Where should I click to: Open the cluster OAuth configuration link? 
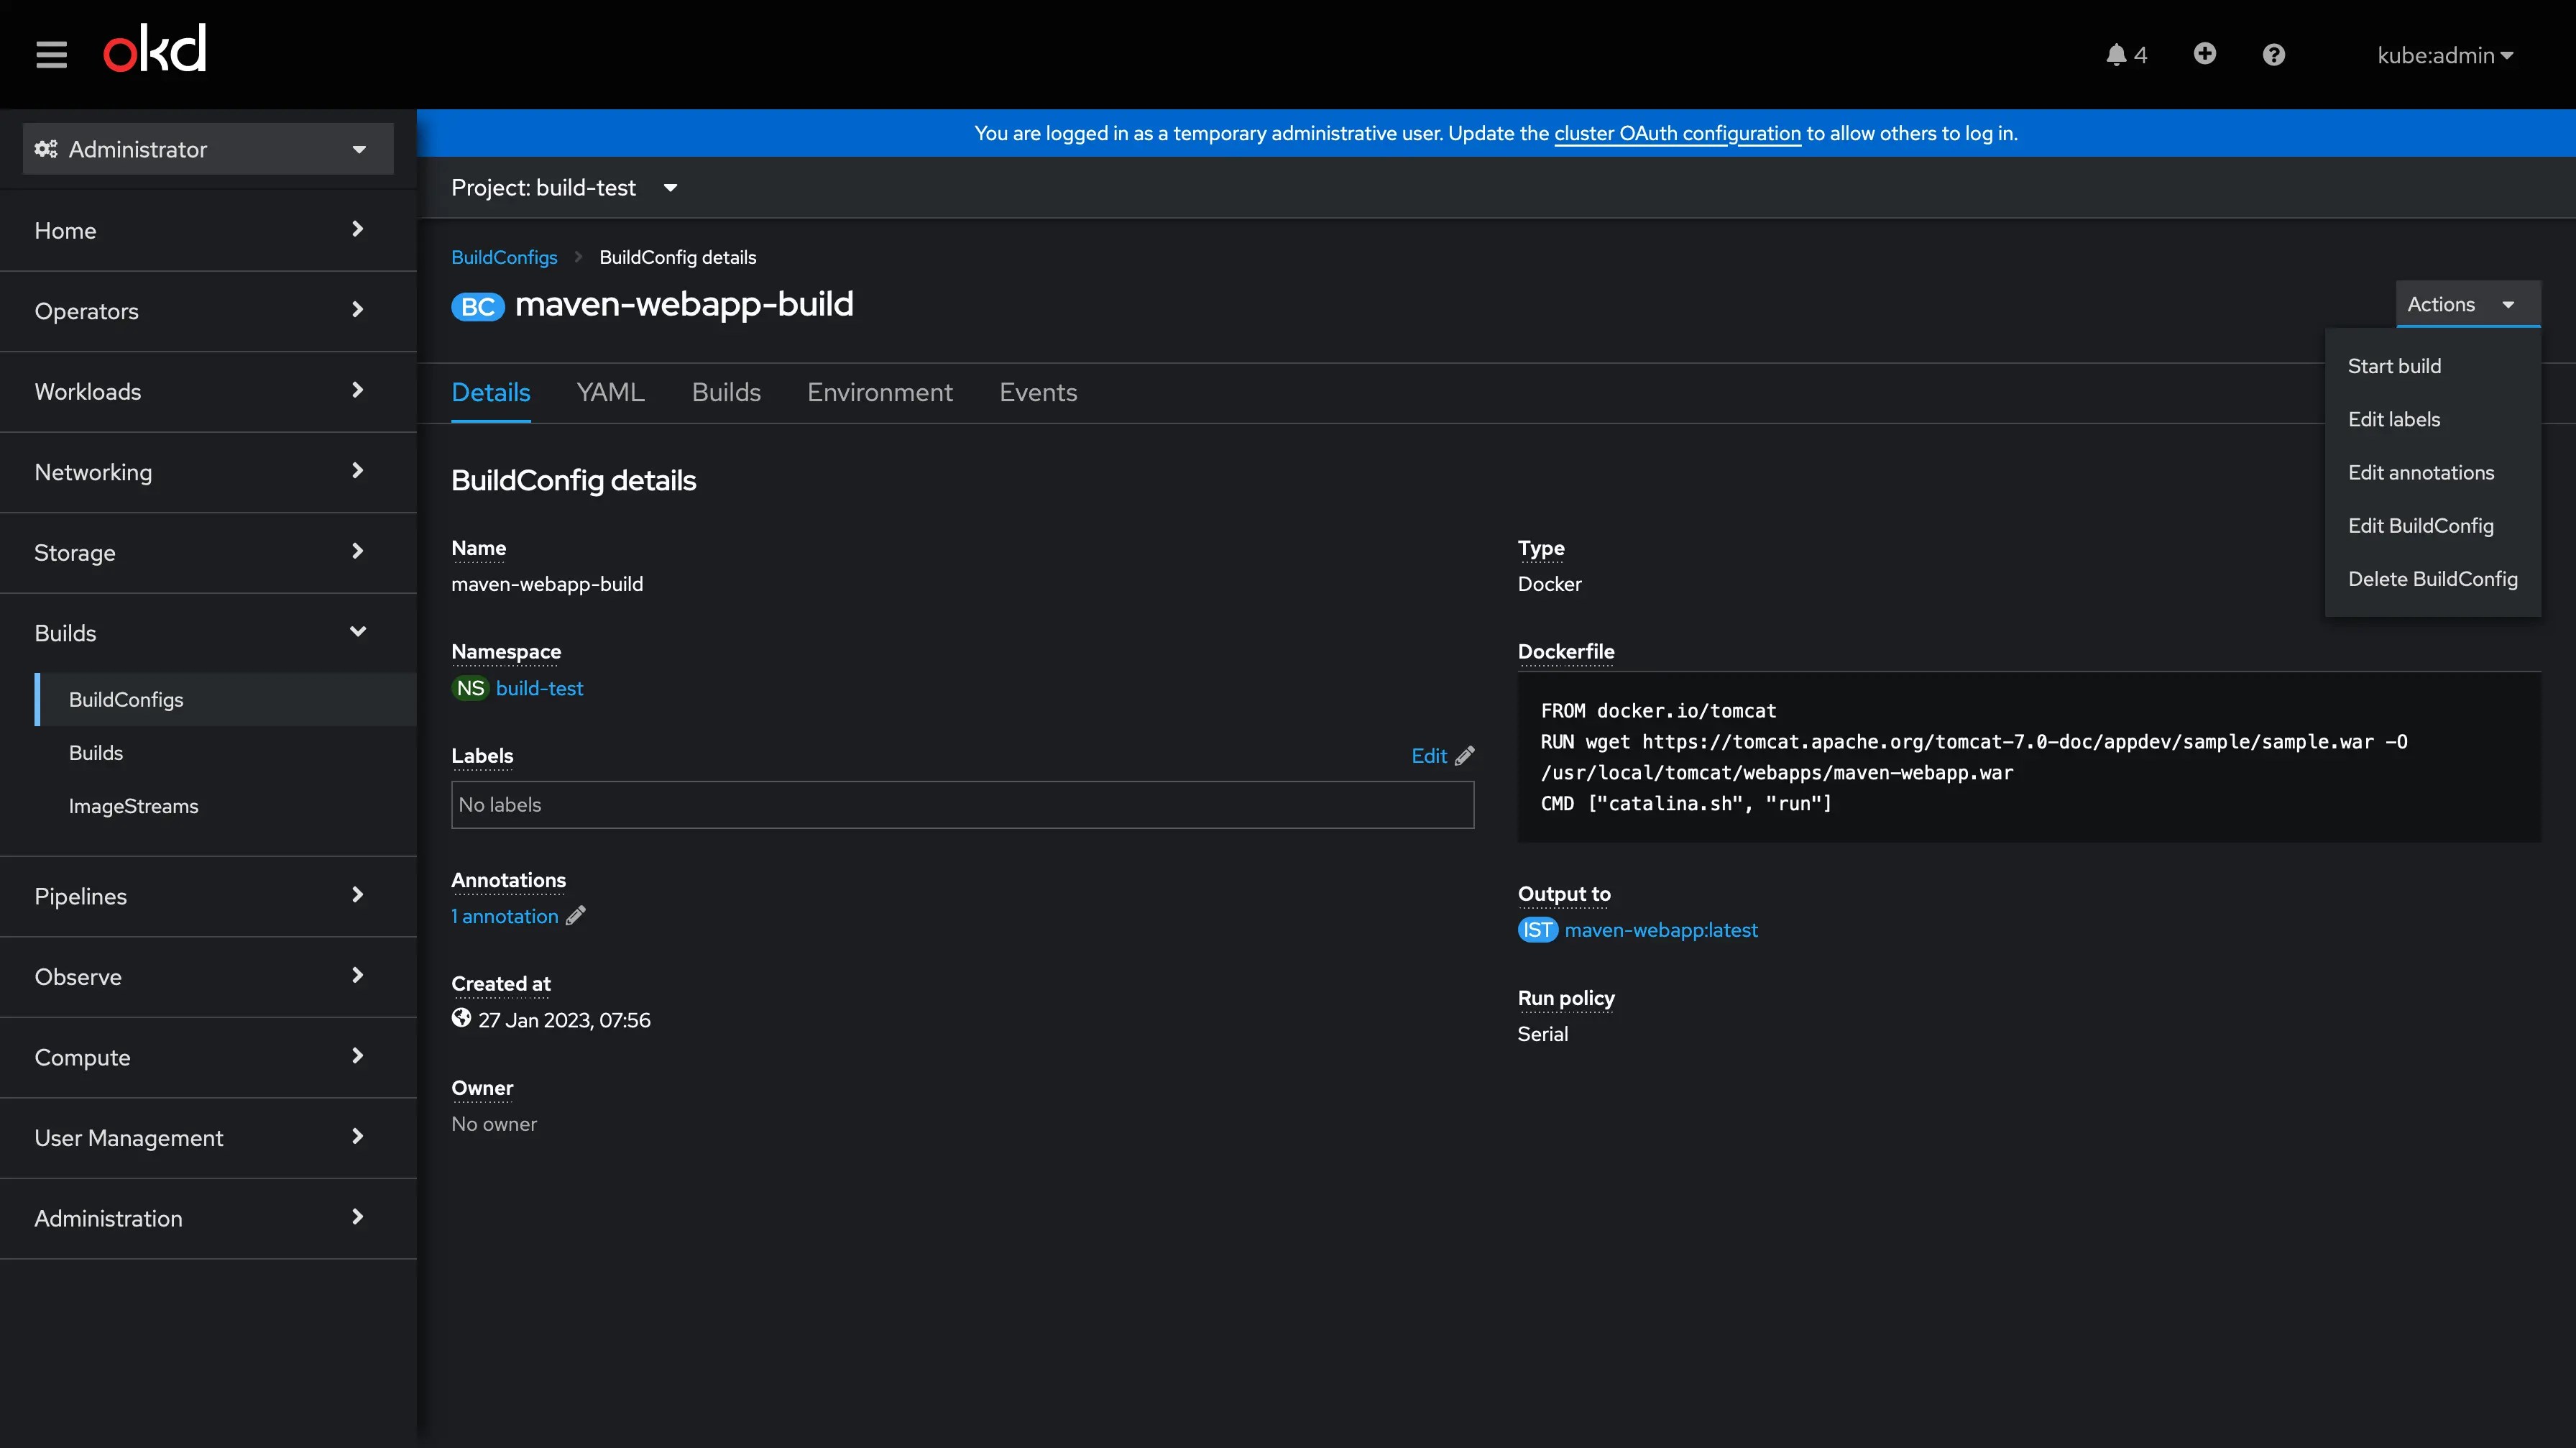pos(1676,133)
